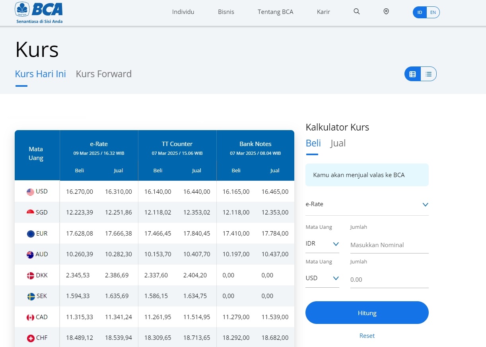Expand the e-Rate type dropdown
Screen dimensions: 486x347
pyautogui.click(x=367, y=204)
